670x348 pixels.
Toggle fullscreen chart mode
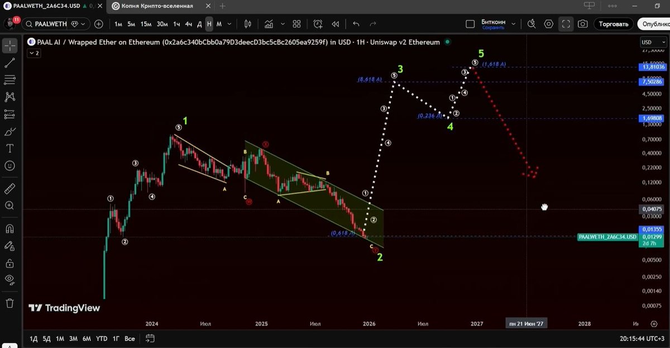click(x=566, y=24)
